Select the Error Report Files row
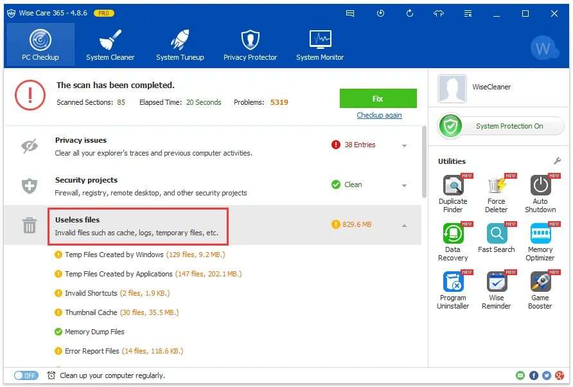 click(119, 351)
